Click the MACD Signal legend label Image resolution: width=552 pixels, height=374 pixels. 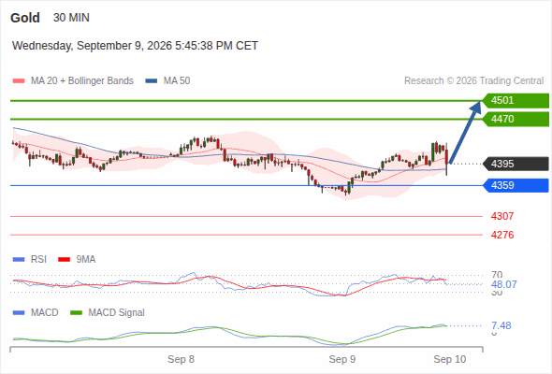pos(117,313)
